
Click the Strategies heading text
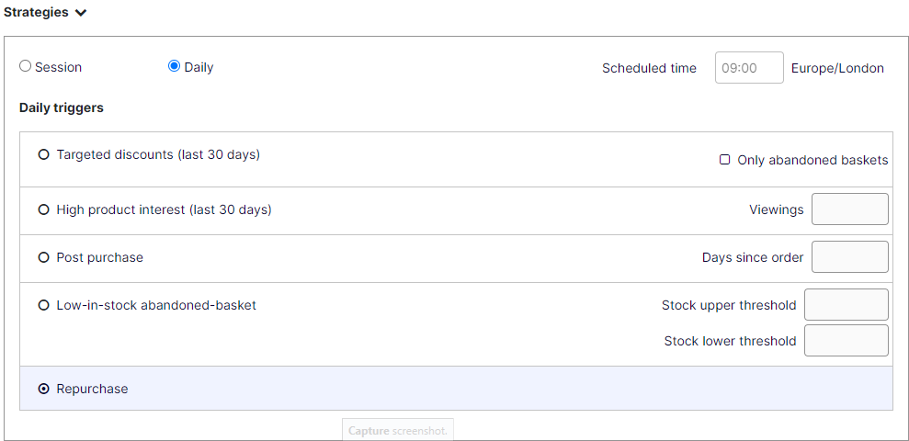click(x=36, y=13)
